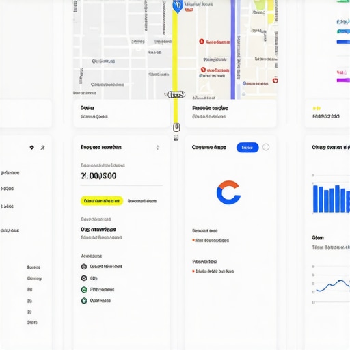This screenshot has height=350, width=350.
Task: Select second orange-bulleted legend item under donut
Action: [213, 271]
